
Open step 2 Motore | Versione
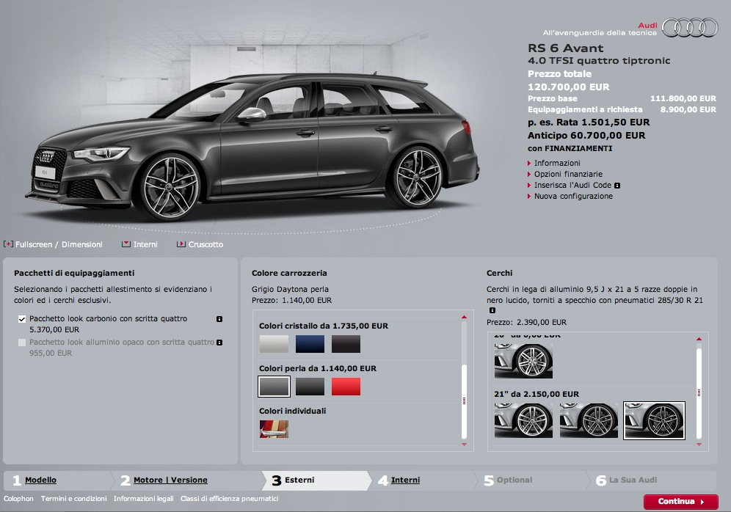click(170, 480)
